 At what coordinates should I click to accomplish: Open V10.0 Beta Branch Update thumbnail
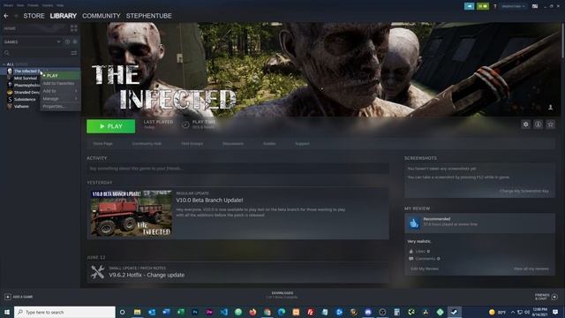pyautogui.click(x=132, y=214)
